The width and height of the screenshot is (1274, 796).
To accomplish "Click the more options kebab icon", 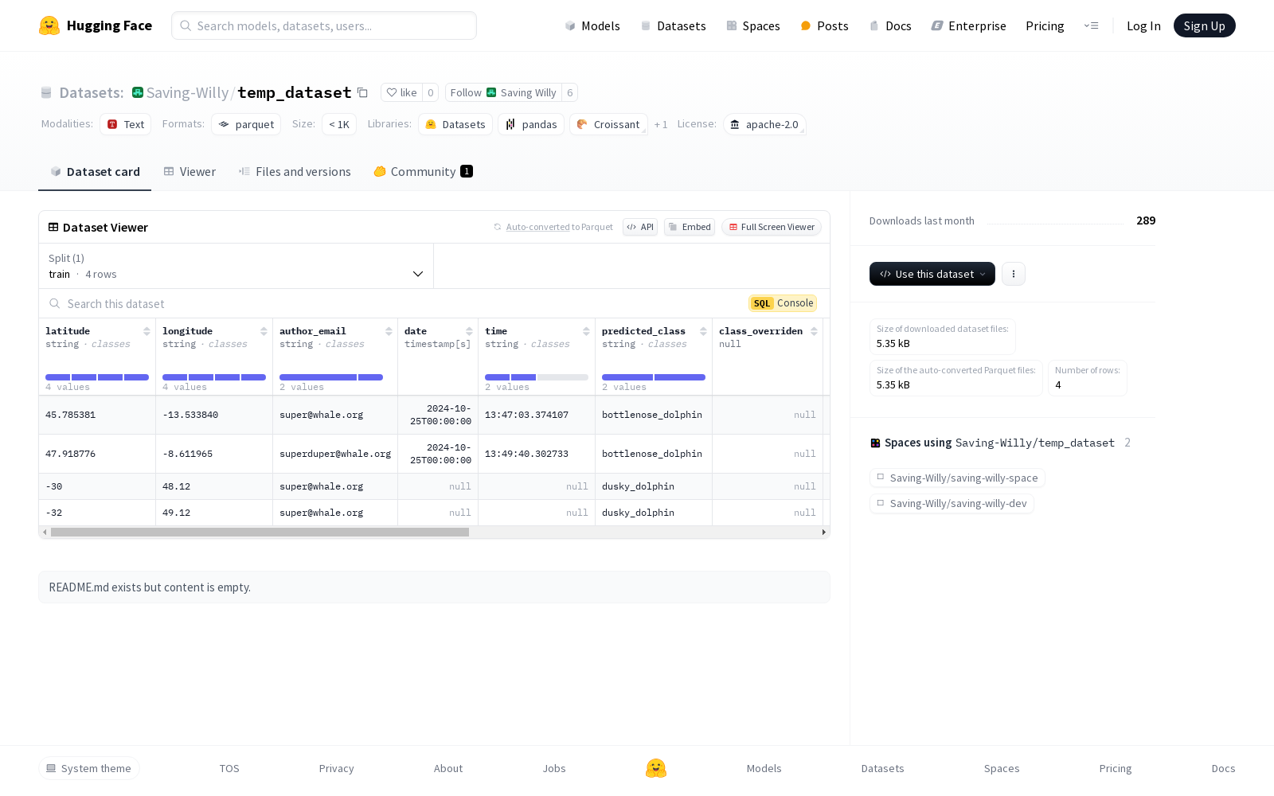I will coord(1013,274).
